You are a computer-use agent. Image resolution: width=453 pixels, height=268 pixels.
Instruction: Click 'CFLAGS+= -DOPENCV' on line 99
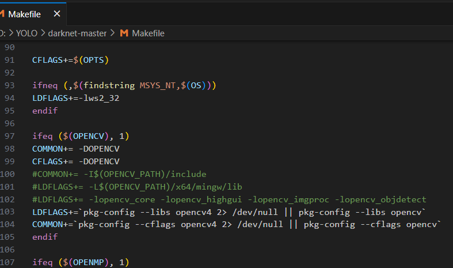pos(76,161)
